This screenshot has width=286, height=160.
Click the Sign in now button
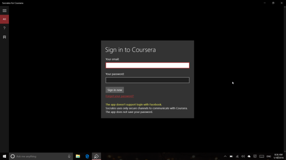pyautogui.click(x=115, y=90)
